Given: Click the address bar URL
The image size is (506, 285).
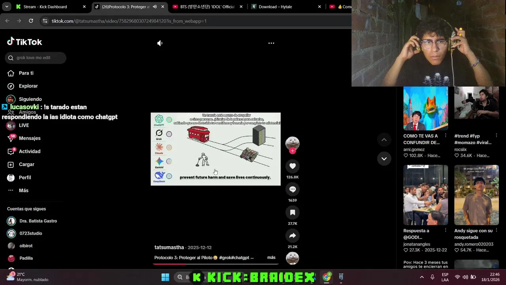Looking at the screenshot, I should (129, 21).
